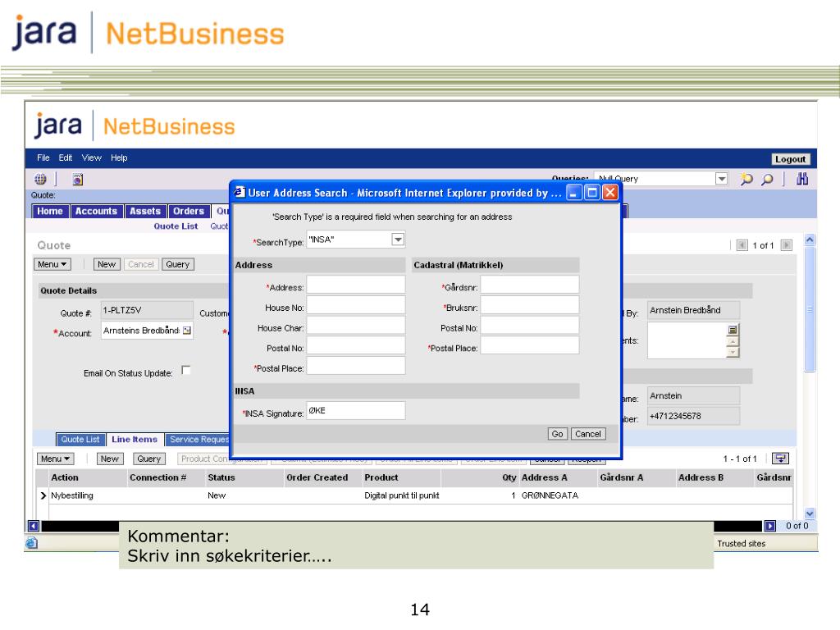
Task: Expand the SearchType dropdown in the address search dialog
Action: 398,240
